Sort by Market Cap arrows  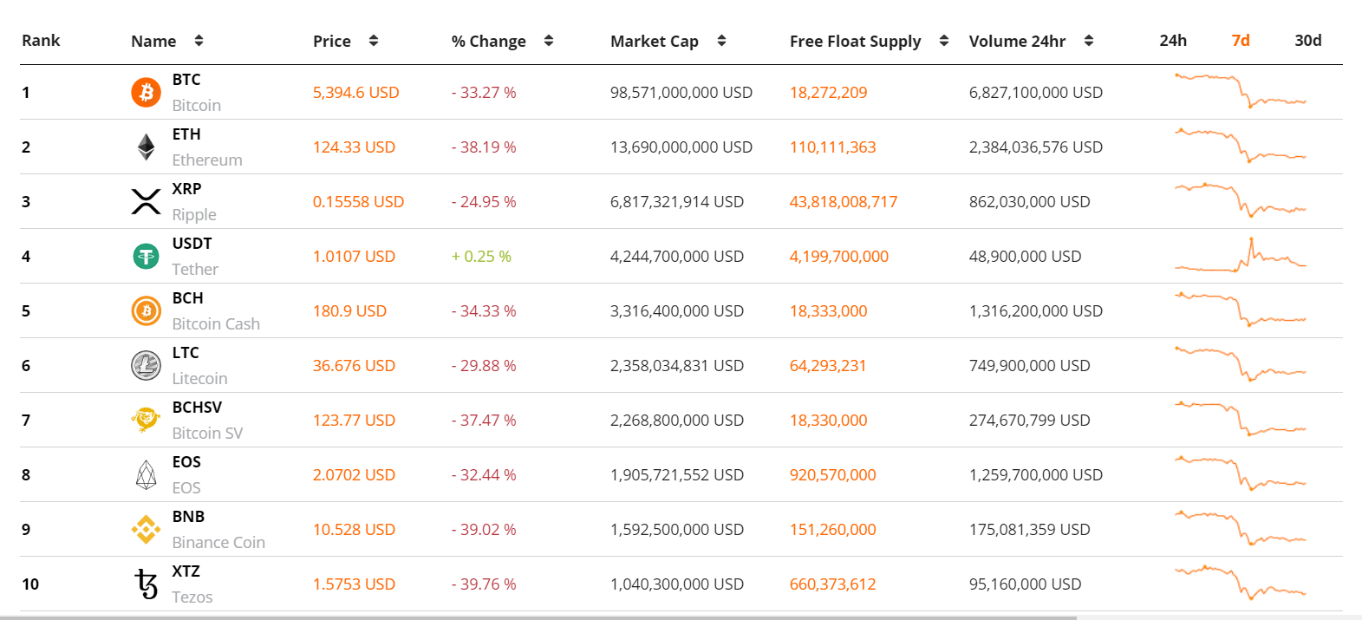pos(721,41)
